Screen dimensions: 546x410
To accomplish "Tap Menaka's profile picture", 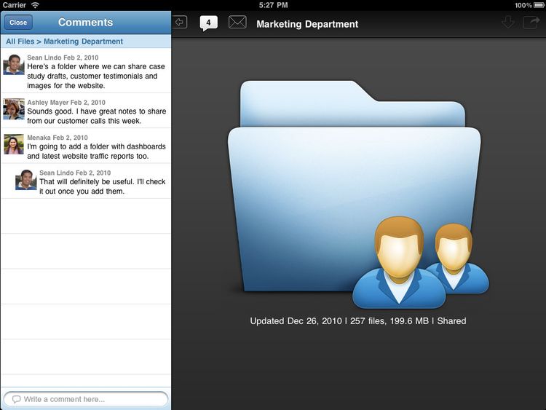I will coord(14,143).
